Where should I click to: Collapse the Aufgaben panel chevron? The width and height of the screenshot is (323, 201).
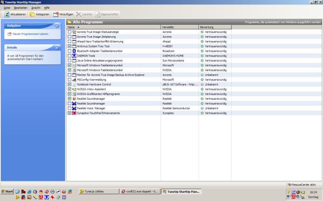(57, 26)
